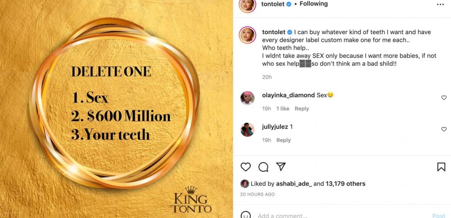Screen dimensions: 451x218
Task: Like jullyjulez's comment
Action: click(444, 129)
